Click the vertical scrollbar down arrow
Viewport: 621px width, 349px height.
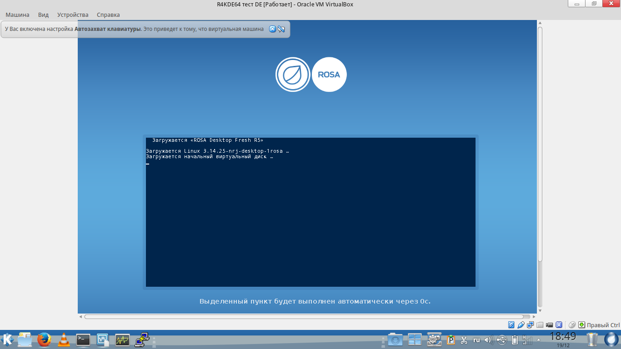point(540,310)
